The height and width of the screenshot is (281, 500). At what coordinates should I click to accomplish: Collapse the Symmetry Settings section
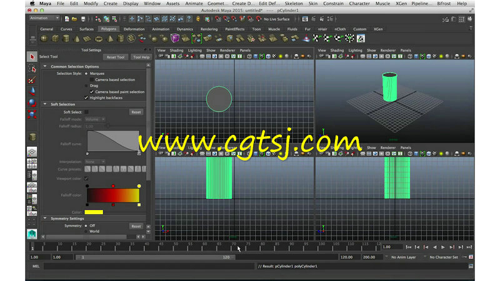tap(45, 219)
